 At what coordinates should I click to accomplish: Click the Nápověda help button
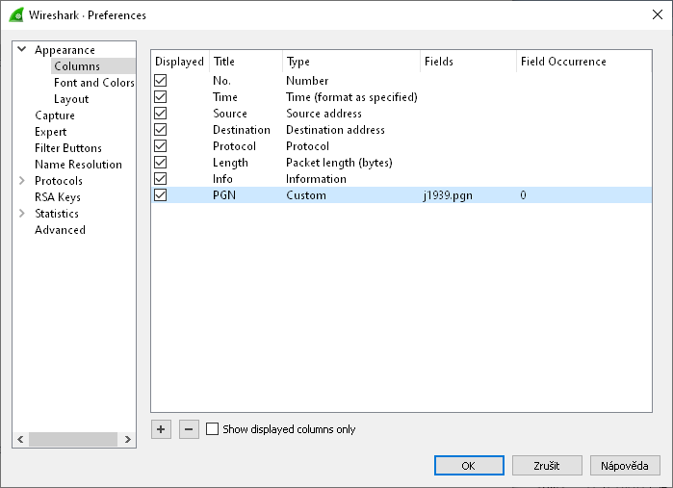pyautogui.click(x=625, y=465)
